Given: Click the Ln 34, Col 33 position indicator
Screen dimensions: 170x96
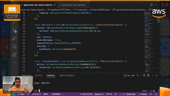Looking at the screenshot, I should (x=86, y=94).
